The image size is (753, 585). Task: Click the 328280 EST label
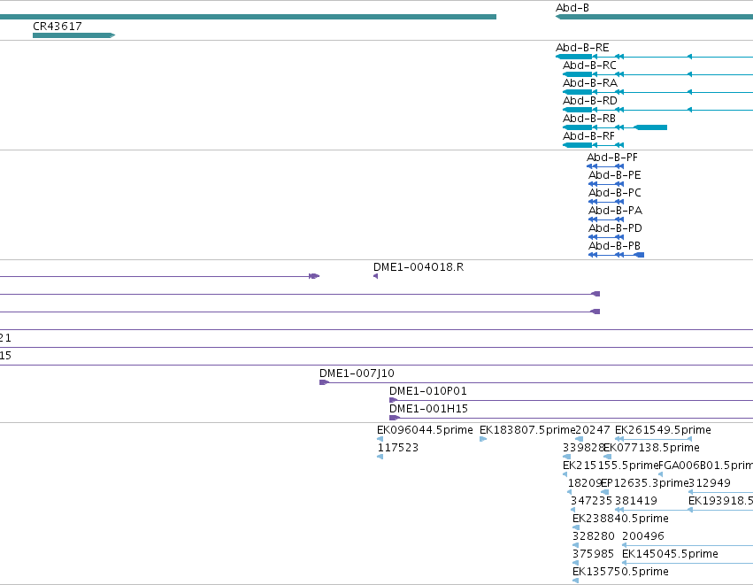[x=593, y=536]
